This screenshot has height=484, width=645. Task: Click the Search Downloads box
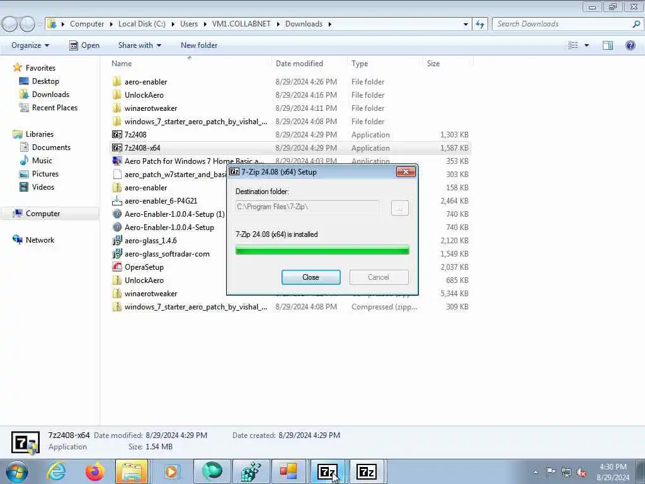tap(568, 24)
